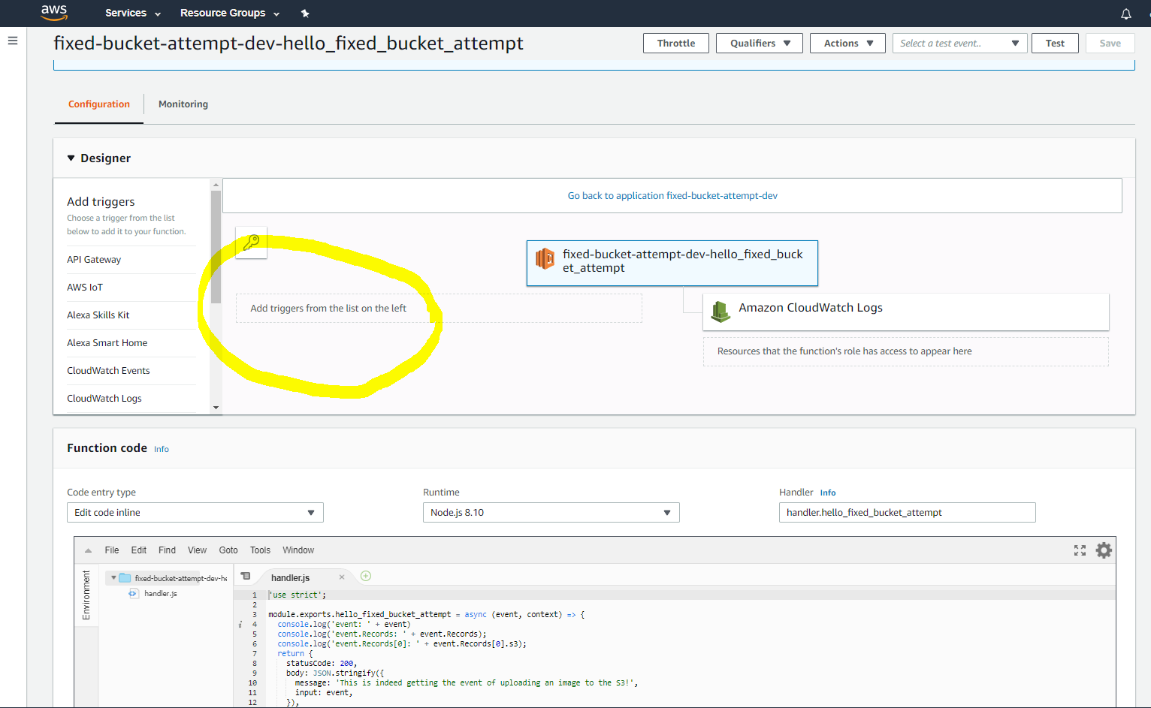Click trigger list scroll up arrow
This screenshot has height=708, width=1151.
[x=216, y=184]
